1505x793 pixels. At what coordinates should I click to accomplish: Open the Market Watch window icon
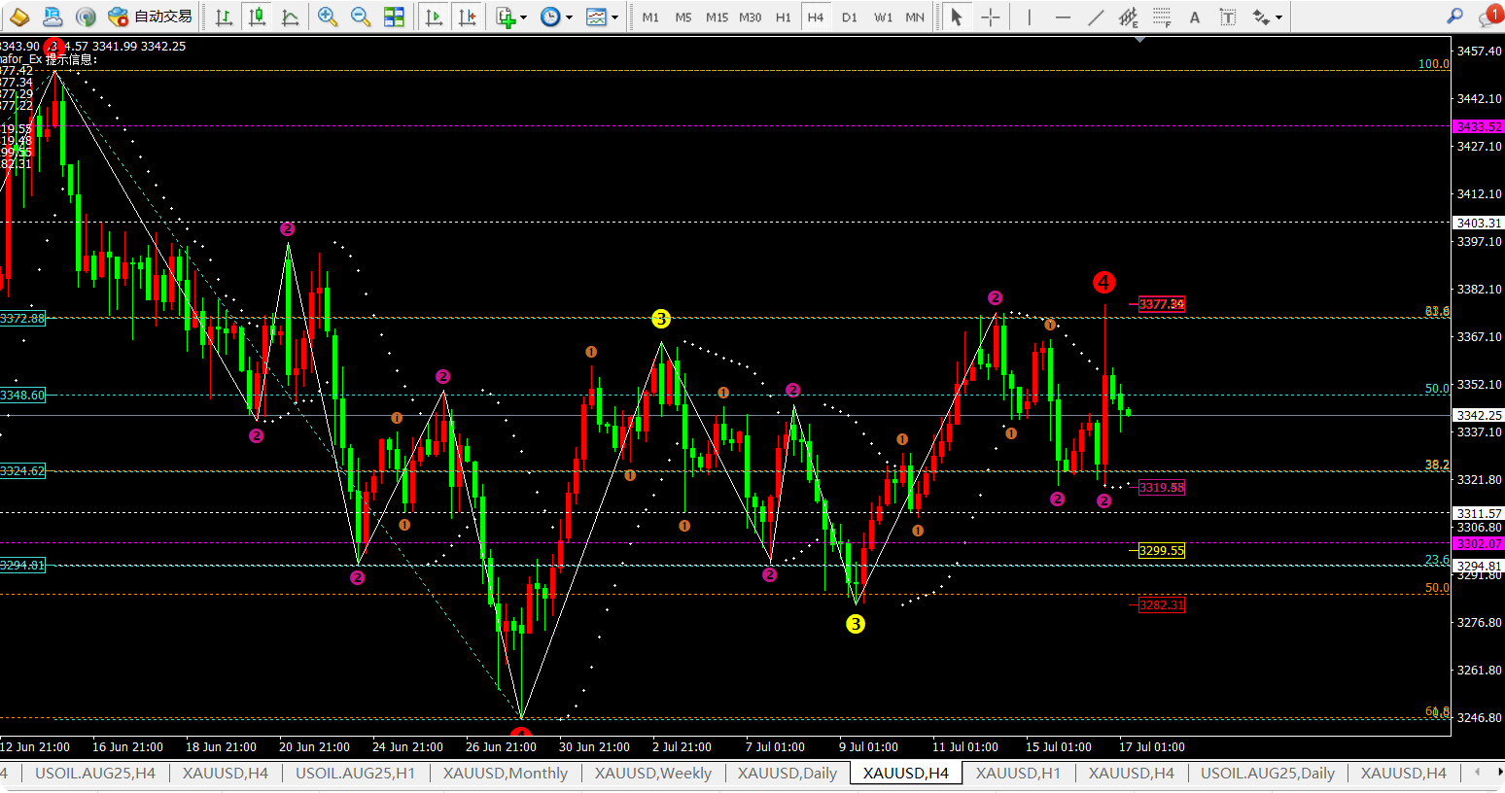click(19, 17)
